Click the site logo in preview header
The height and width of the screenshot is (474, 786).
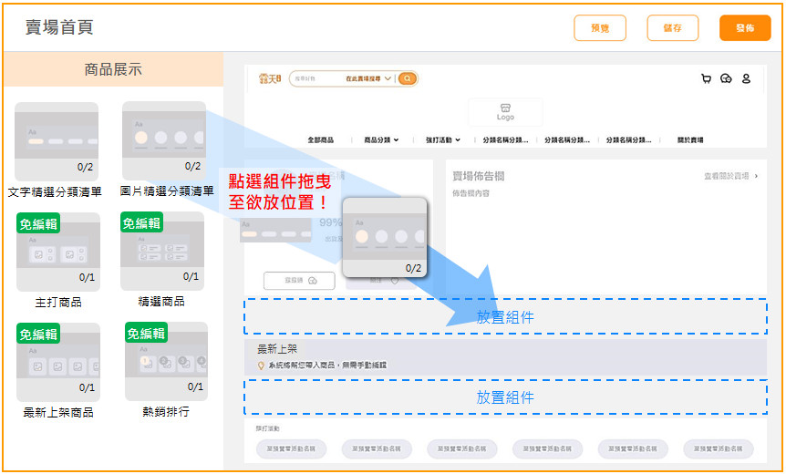pyautogui.click(x=270, y=79)
